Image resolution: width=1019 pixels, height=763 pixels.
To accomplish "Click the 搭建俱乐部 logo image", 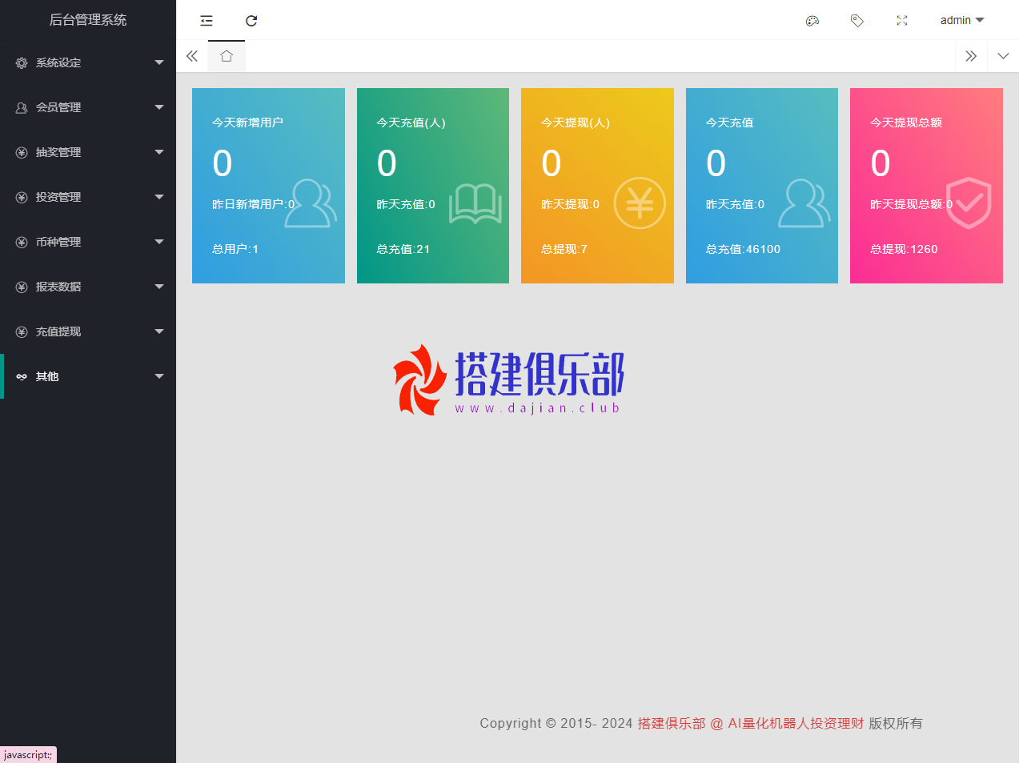I will (508, 380).
